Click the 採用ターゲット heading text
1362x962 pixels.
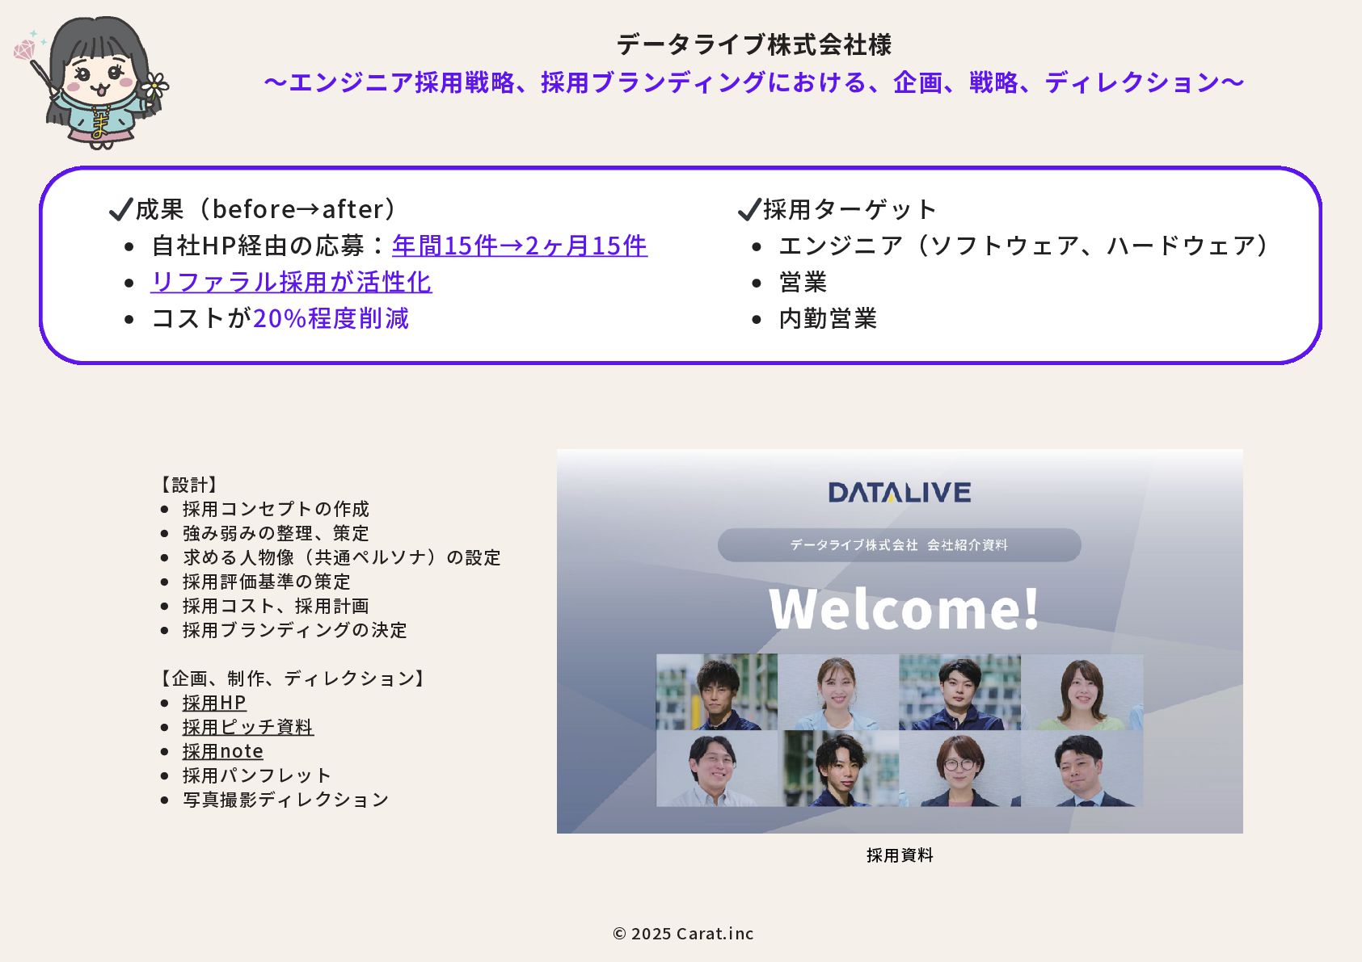click(x=850, y=209)
